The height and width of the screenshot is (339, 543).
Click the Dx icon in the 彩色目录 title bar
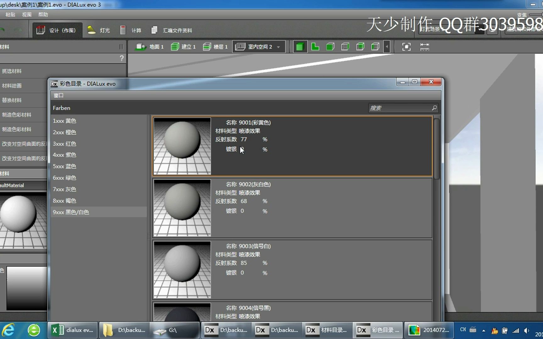[x=54, y=84]
